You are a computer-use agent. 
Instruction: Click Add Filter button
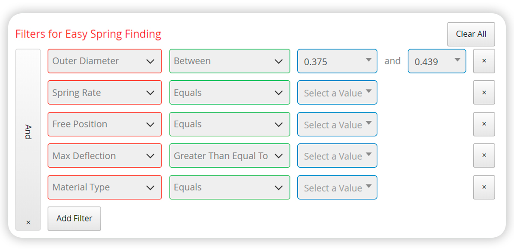click(74, 219)
